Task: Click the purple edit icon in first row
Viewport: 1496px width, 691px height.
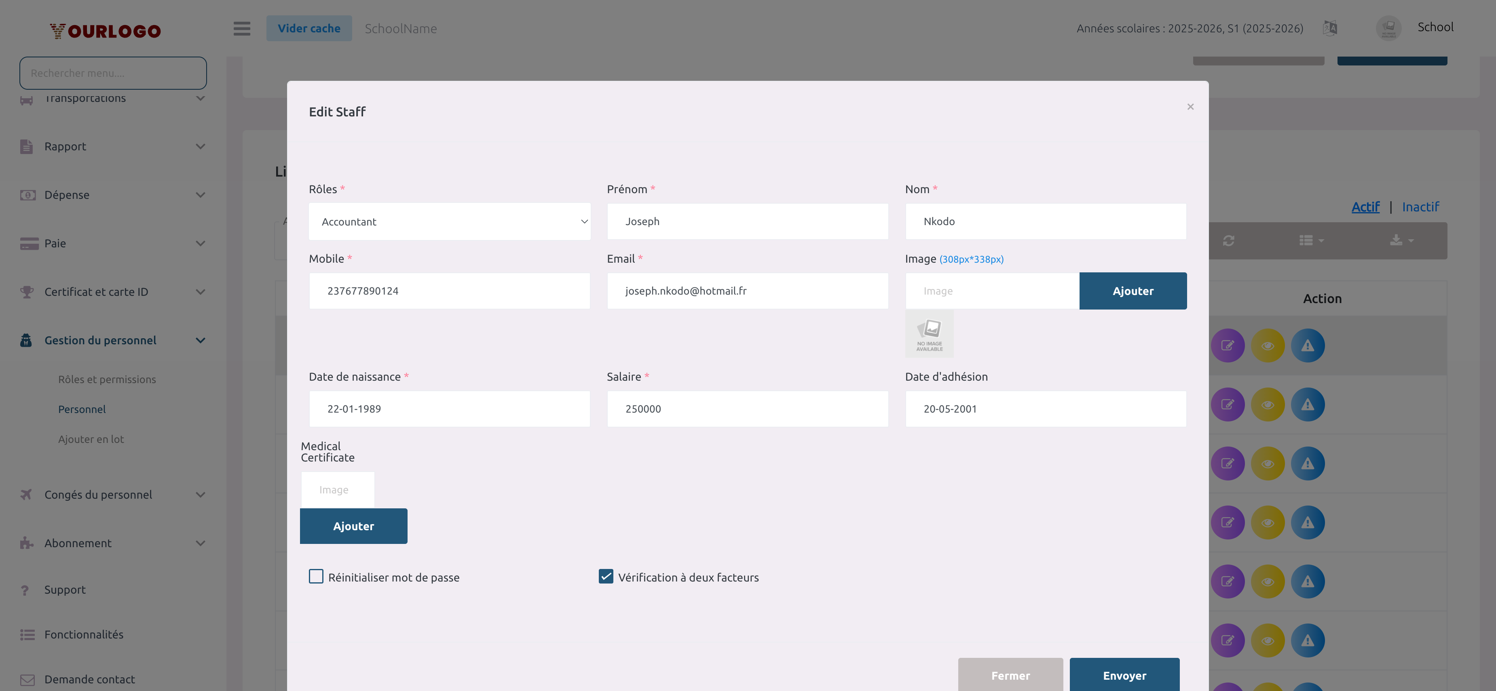Action: point(1227,346)
